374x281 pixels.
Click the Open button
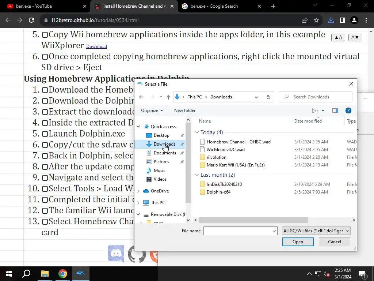[298, 242]
